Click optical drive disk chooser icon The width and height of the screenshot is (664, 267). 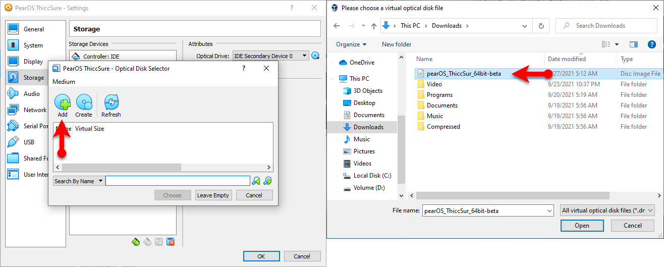(316, 56)
